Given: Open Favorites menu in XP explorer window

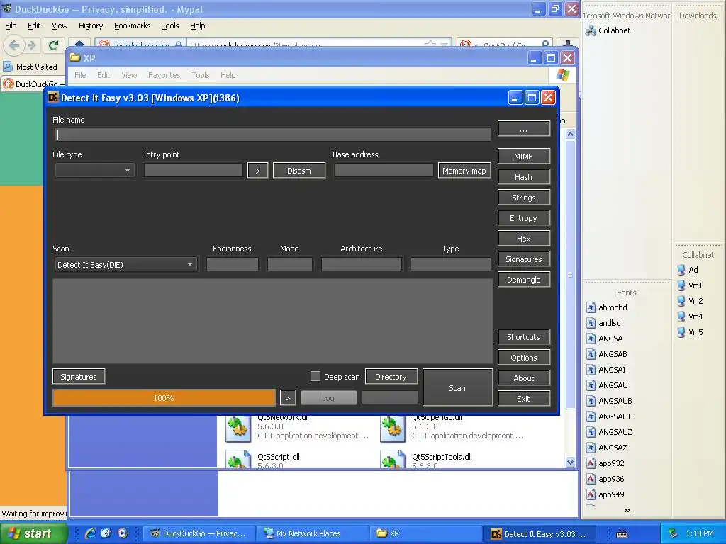Looking at the screenshot, I should click(164, 75).
